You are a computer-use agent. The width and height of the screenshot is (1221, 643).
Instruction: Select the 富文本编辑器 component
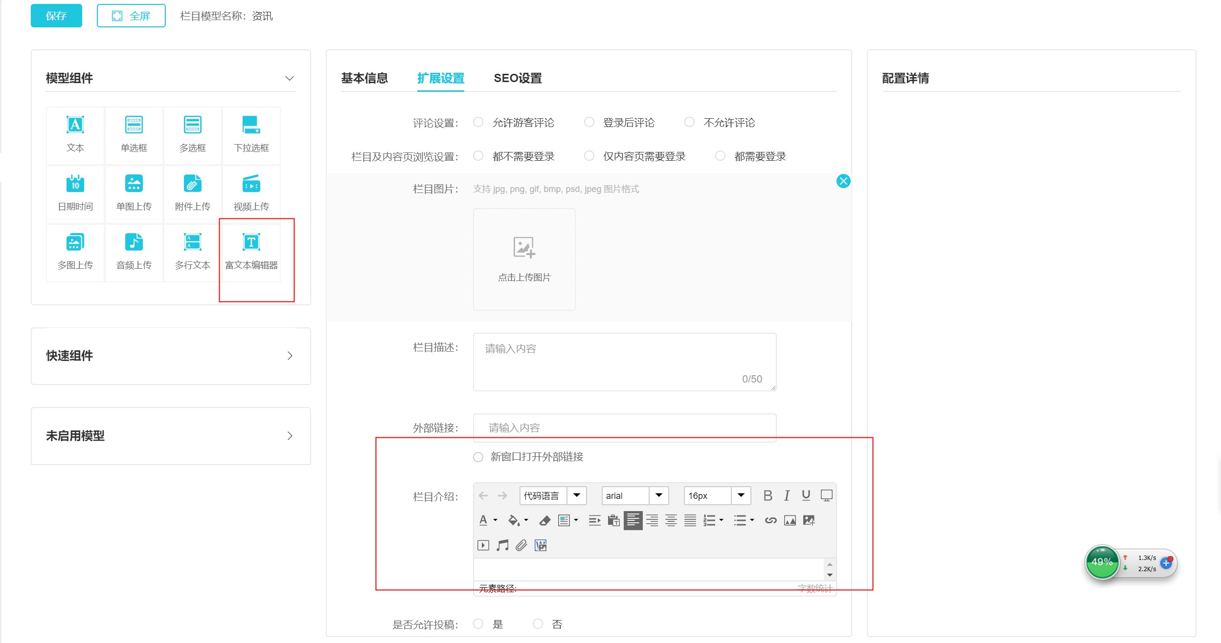pyautogui.click(x=251, y=252)
